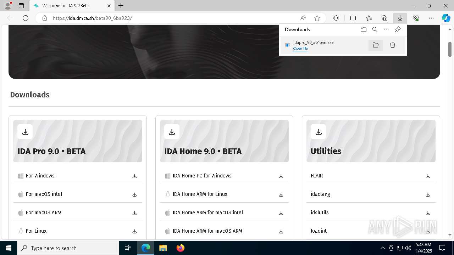Click the Open file link
Viewport: 454px width, 255px height.
pyautogui.click(x=300, y=49)
